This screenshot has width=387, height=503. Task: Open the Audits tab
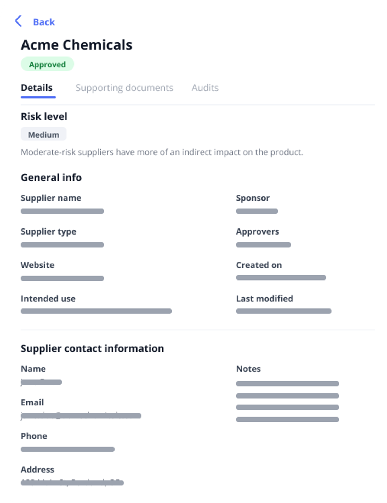click(205, 88)
